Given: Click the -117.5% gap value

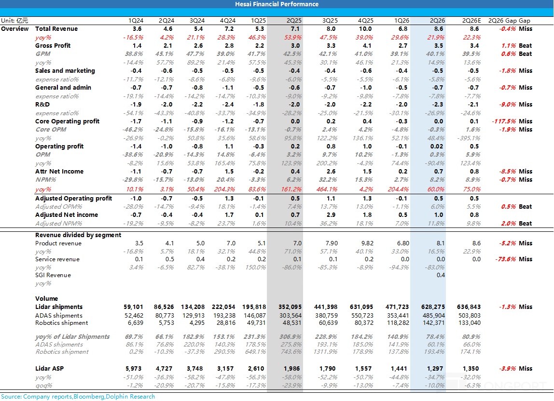Looking at the screenshot, I should [x=504, y=121].
